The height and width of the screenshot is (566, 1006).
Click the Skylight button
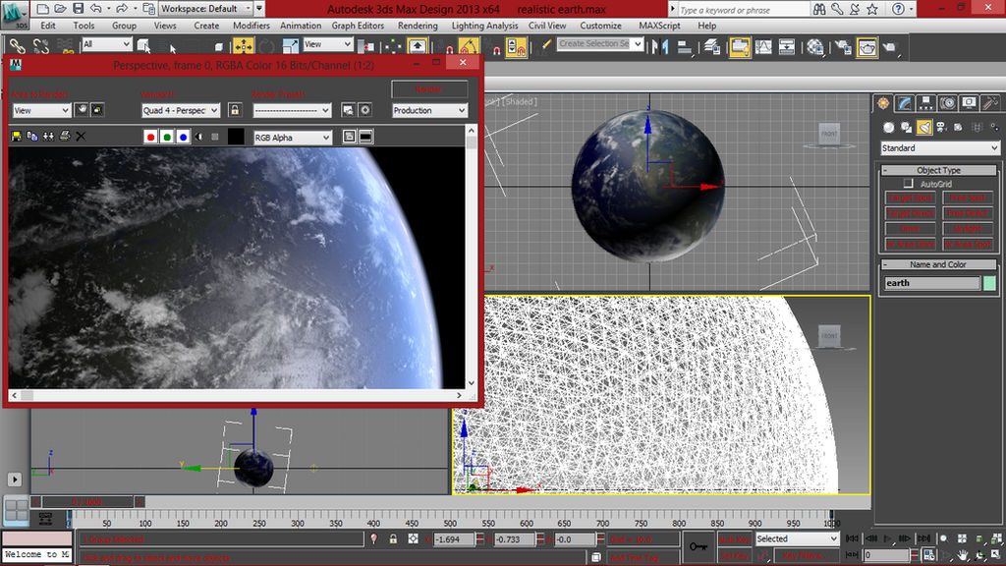[968, 228]
